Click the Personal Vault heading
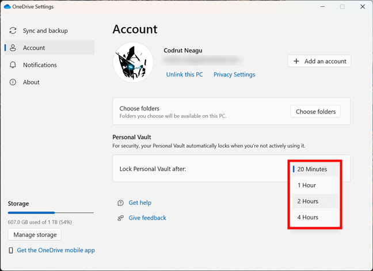This screenshot has width=373, height=271. click(132, 137)
